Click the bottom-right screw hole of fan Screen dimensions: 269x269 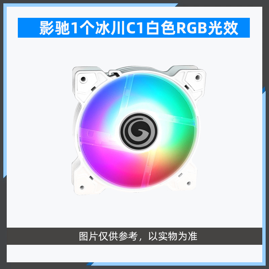pos(189,183)
